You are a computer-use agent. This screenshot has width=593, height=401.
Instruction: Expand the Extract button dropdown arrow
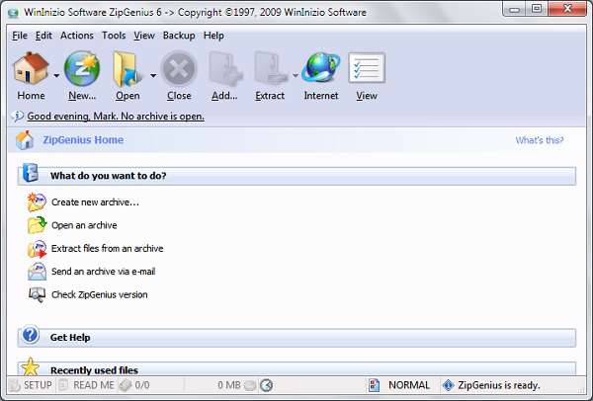[x=295, y=76]
